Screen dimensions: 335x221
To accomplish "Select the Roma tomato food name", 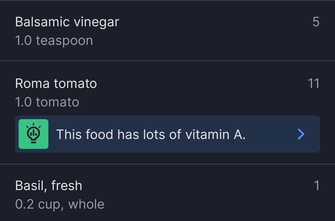I will tap(56, 83).
